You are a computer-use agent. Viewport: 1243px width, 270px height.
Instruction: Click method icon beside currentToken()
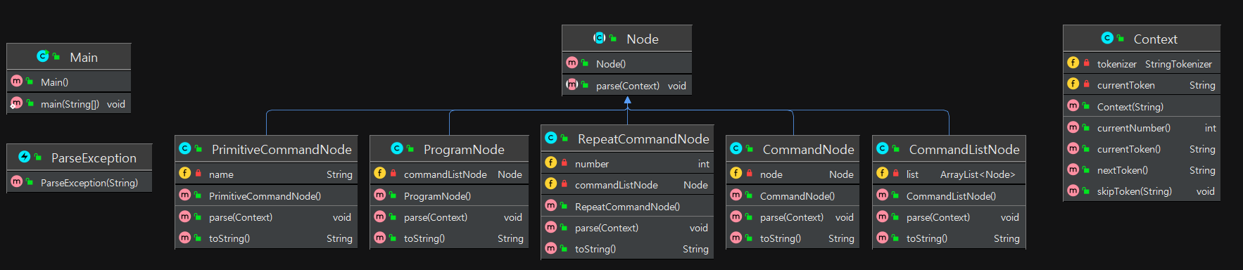pyautogui.click(x=1073, y=148)
